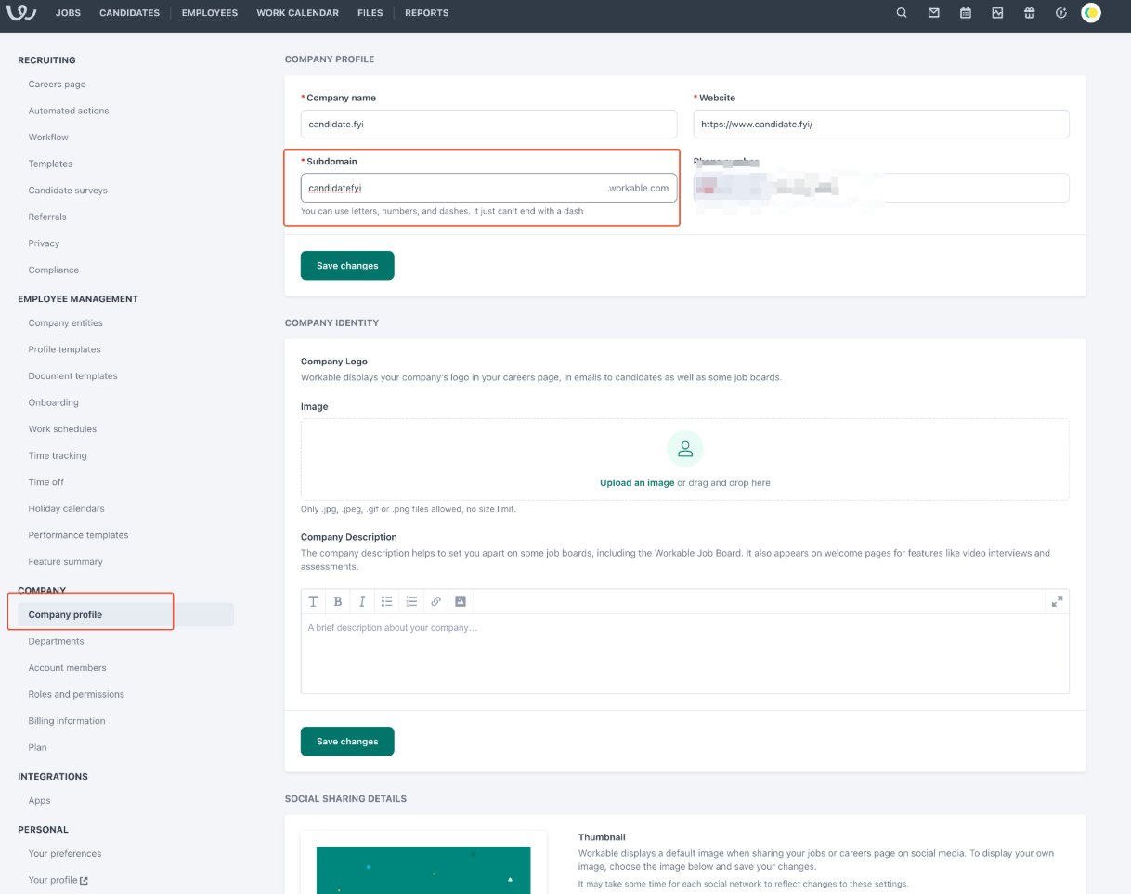Focus the Phone number field
This screenshot has height=894, width=1131.
point(881,188)
